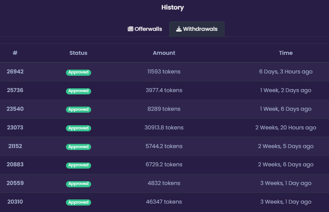Screen dimensions: 329x212
Task: Click the History heading
Action: [x=172, y=7]
